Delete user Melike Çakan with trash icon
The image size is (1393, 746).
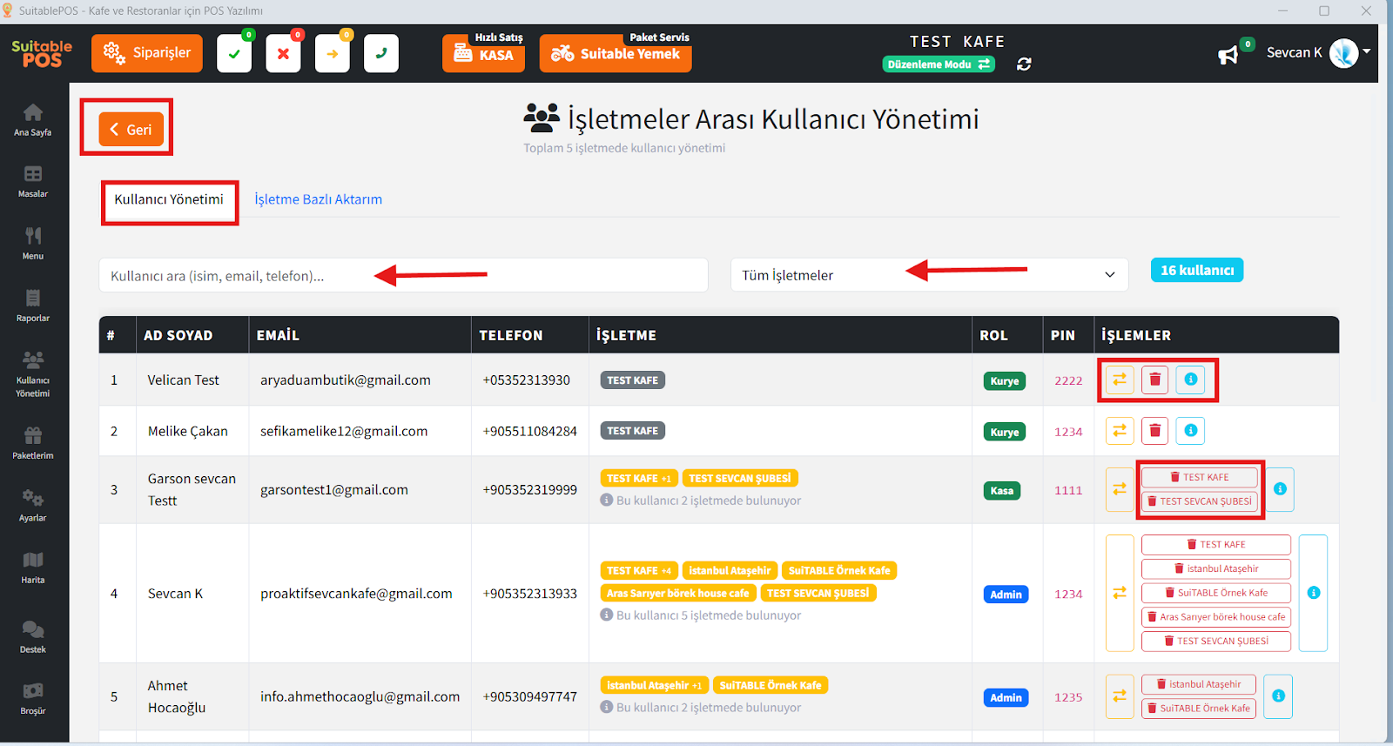(1154, 431)
